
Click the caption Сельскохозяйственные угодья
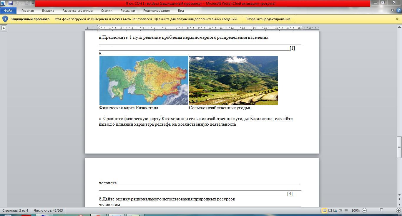(220, 108)
